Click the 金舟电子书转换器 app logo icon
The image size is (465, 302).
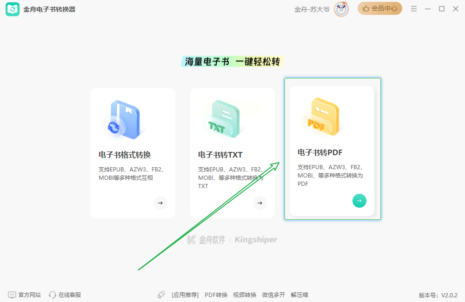13,9
